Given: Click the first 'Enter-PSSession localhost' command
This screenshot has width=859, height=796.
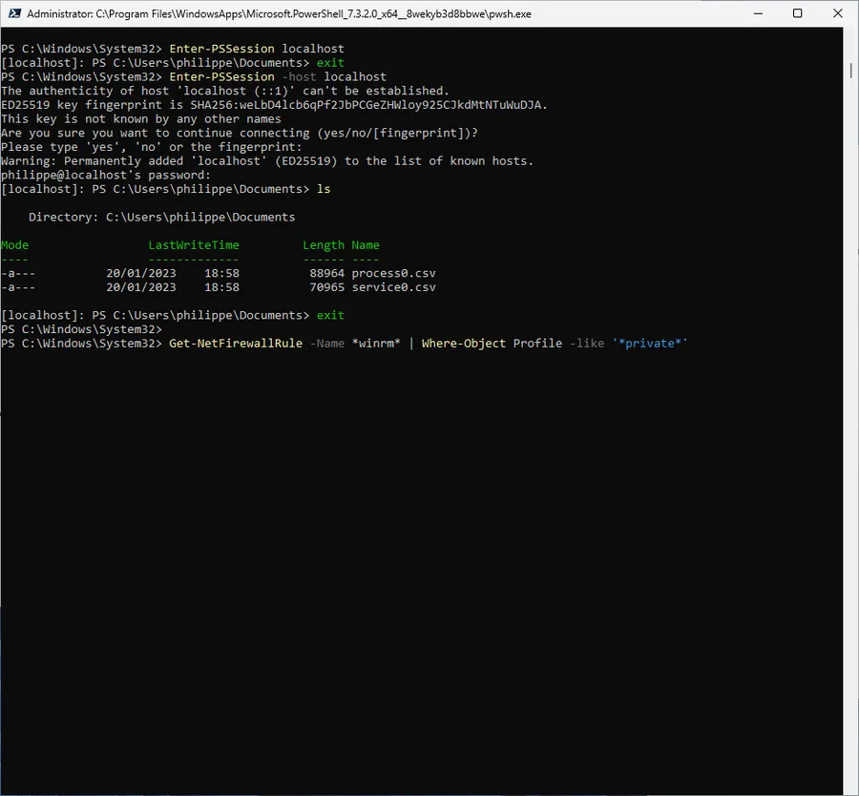Looking at the screenshot, I should 257,49.
